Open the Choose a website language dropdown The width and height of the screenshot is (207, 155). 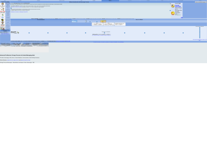pyautogui.click(x=201, y=2)
